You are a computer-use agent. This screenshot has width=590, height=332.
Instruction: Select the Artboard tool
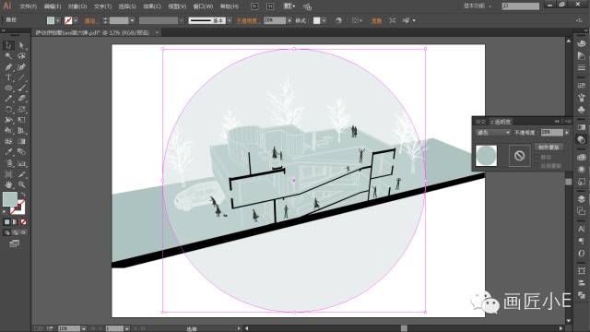coord(8,174)
